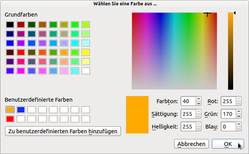
Task: Click into the Grün value field
Action: [228, 114]
